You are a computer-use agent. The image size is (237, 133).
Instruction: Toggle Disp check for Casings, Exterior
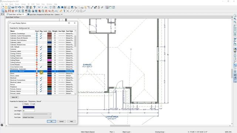click(41, 54)
